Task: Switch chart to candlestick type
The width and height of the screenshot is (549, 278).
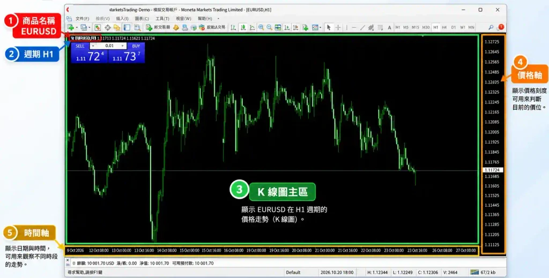Action: 243,27
